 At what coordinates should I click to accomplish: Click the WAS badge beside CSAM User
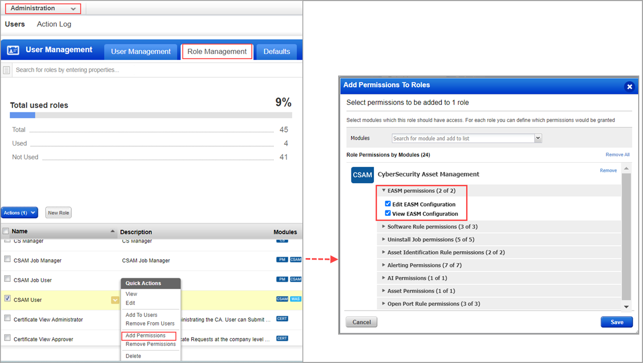click(x=295, y=299)
